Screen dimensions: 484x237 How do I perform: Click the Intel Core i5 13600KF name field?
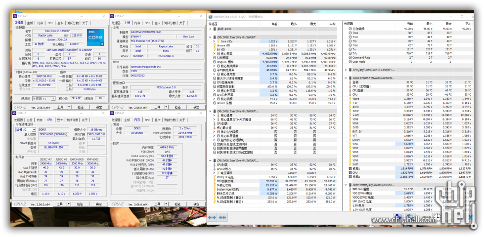[x=57, y=31]
